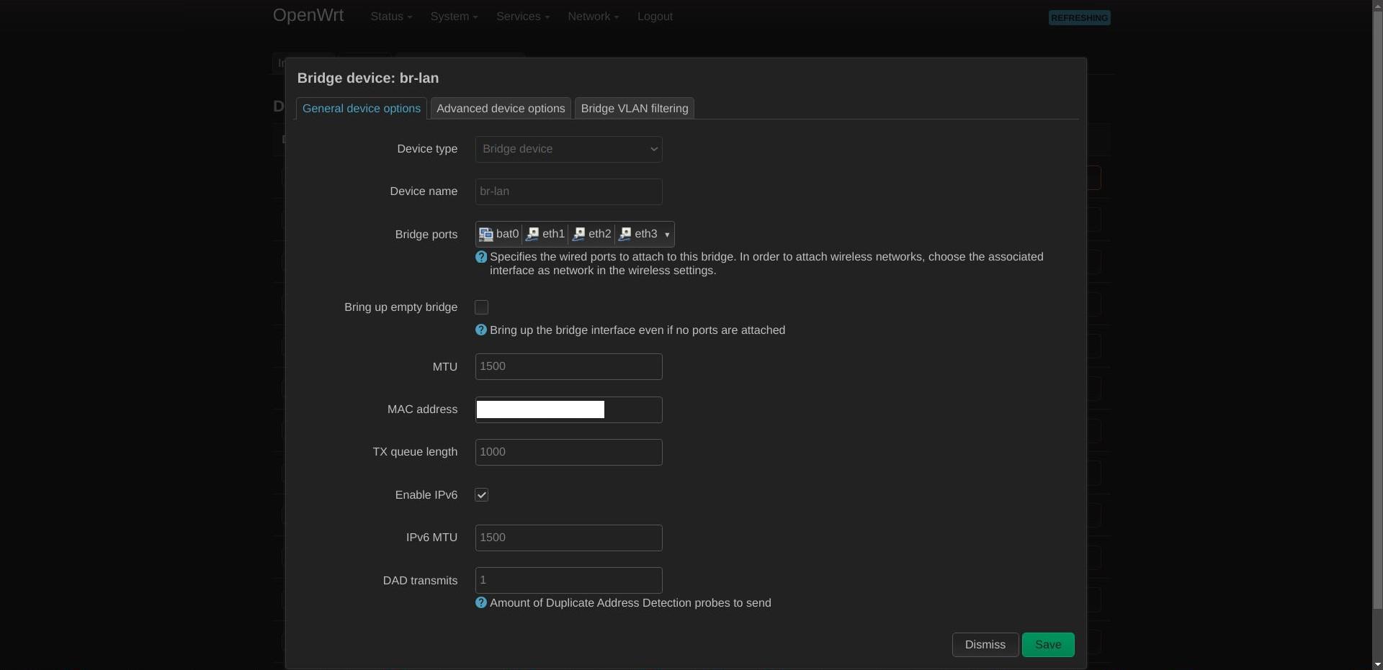Expand the Bridge ports dropdown arrow
This screenshot has height=670, width=1383.
pyautogui.click(x=667, y=235)
